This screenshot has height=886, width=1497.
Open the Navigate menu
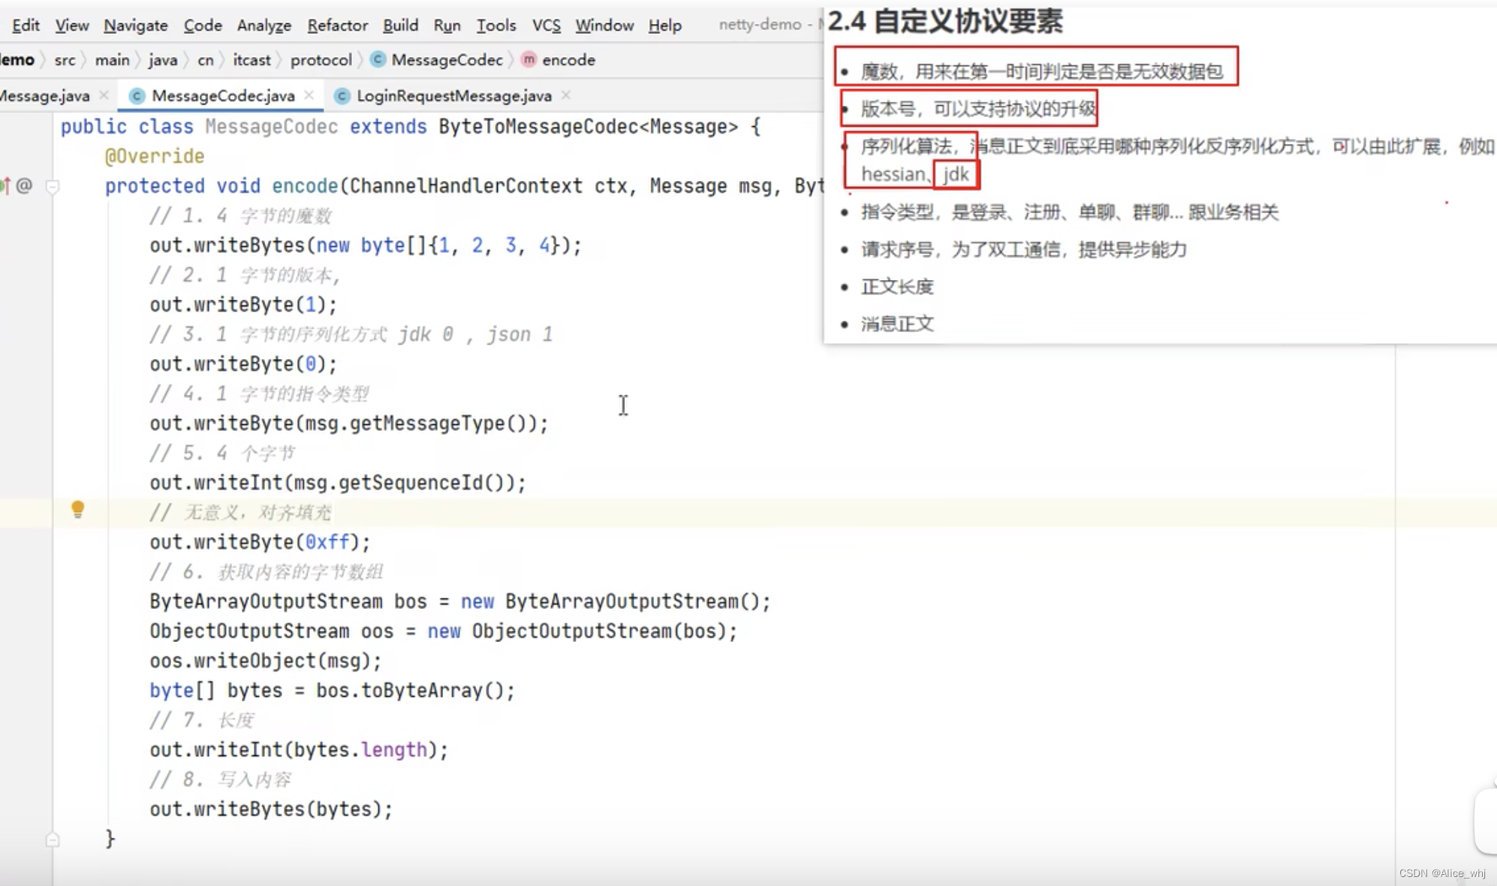tap(135, 25)
